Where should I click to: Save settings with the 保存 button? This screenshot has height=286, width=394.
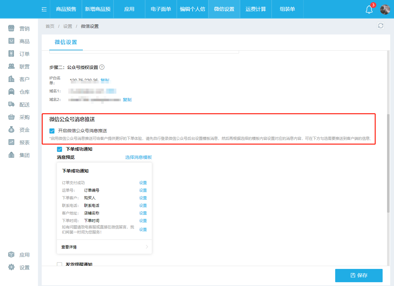[359, 275]
